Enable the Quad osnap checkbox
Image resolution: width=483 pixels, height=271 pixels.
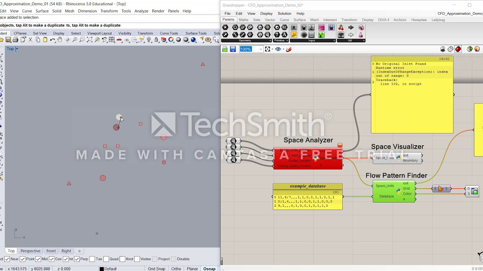pyautogui.click(x=106, y=259)
